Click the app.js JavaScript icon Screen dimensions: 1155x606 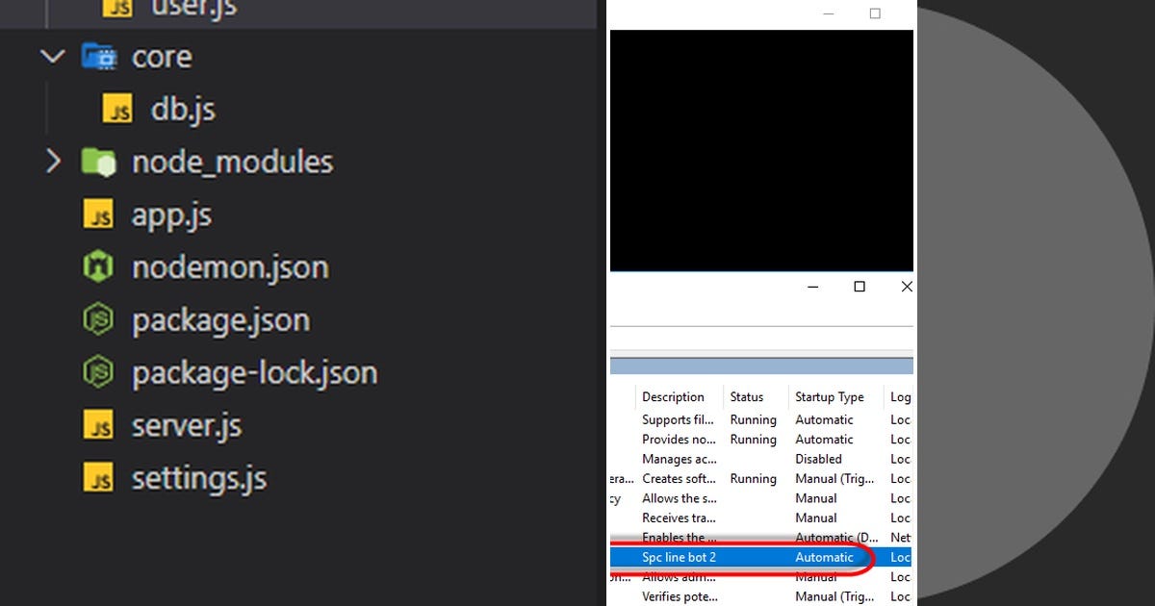99,215
